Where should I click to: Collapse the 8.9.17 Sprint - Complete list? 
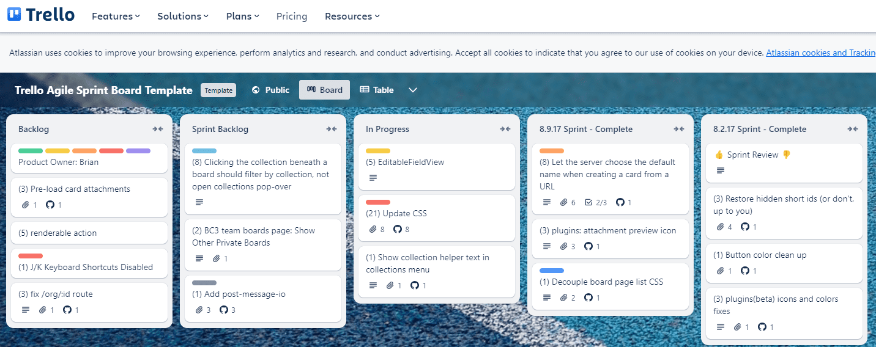pos(679,129)
